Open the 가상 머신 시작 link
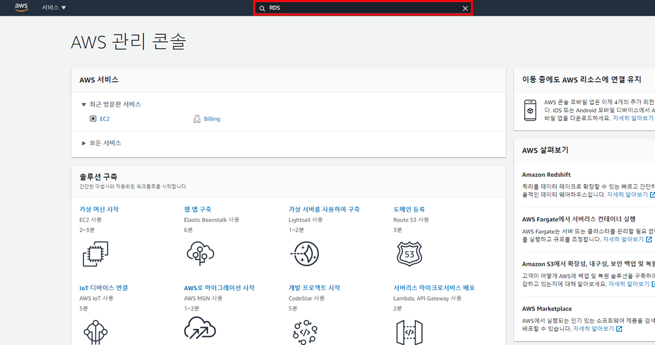Viewport: 655px width, 345px height. pos(99,210)
